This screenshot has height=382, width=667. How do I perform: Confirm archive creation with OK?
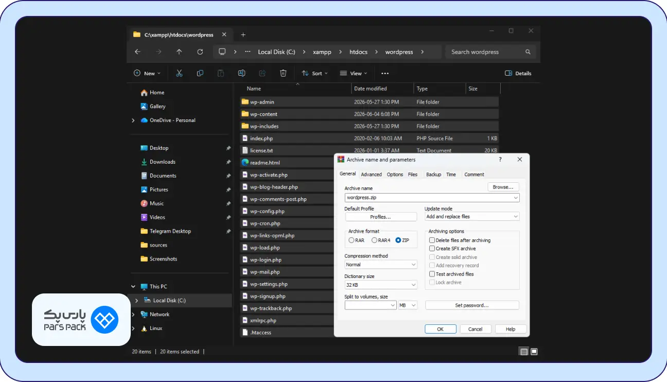point(440,329)
